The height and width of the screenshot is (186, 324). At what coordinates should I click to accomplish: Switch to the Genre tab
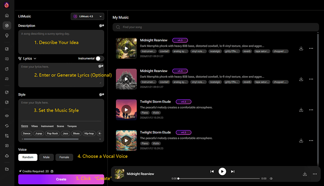(x=25, y=126)
